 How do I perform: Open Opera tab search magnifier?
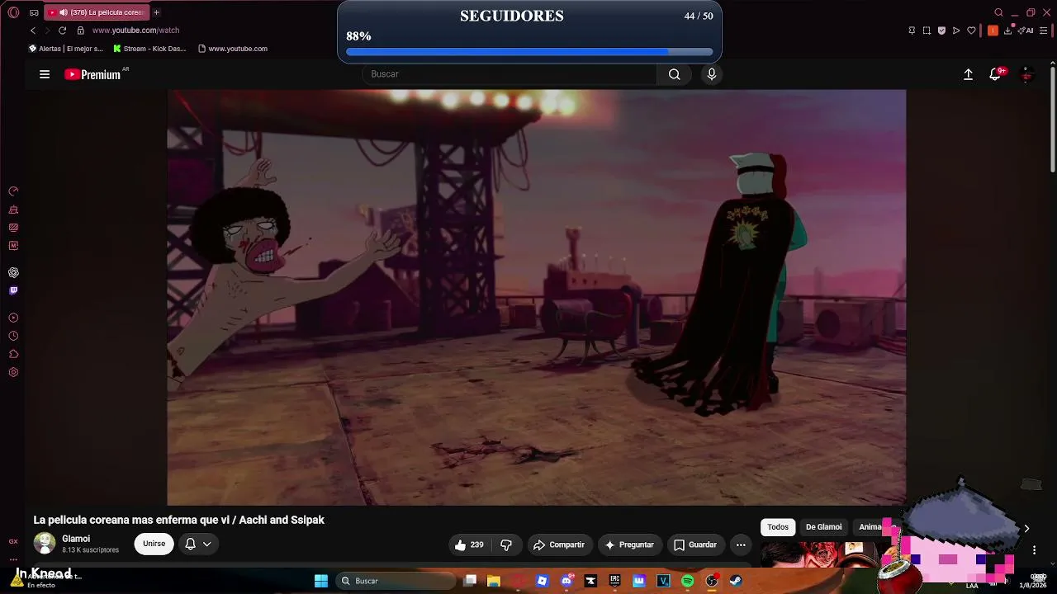pos(998,12)
